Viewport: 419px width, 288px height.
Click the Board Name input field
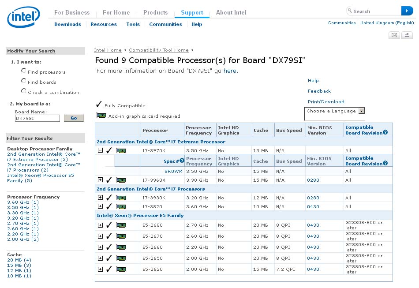click(x=37, y=118)
